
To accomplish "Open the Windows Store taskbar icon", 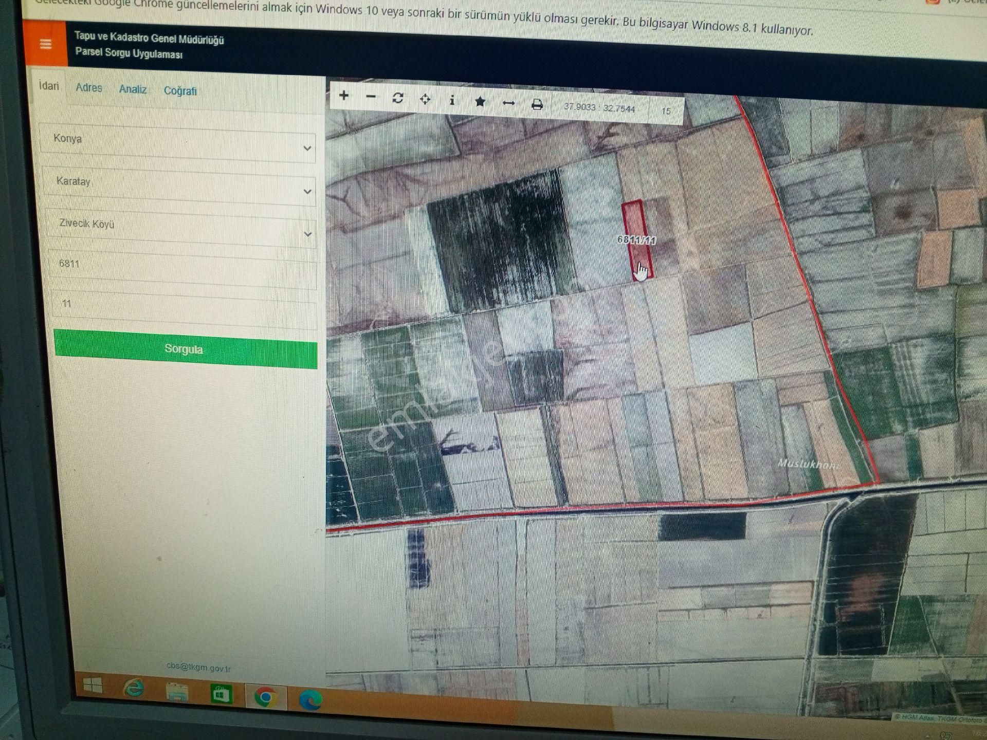I will pyautogui.click(x=221, y=695).
